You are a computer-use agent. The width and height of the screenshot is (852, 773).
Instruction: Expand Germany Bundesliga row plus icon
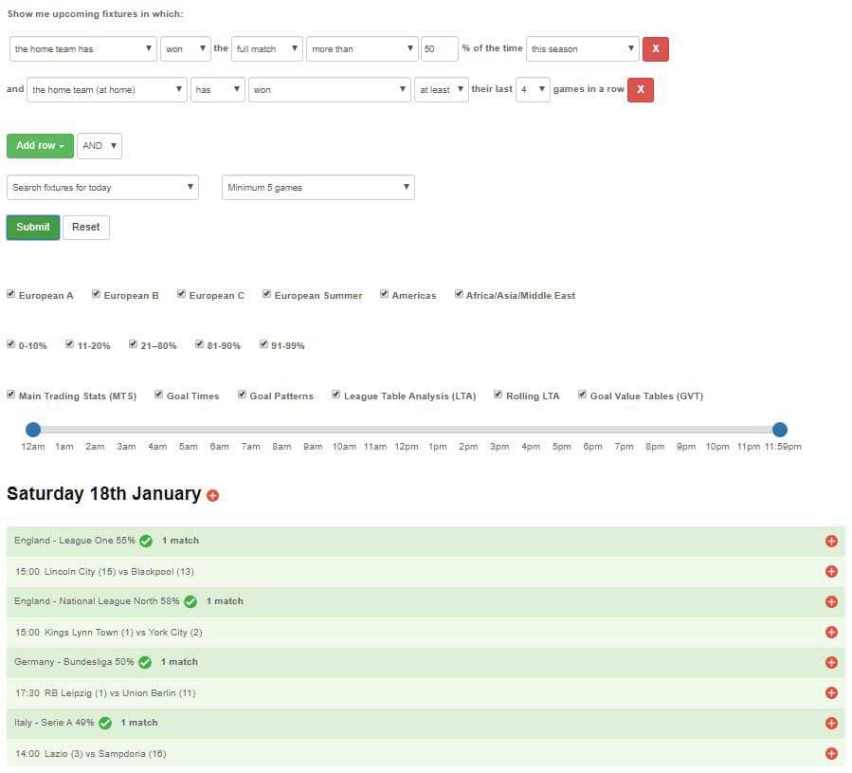pyautogui.click(x=831, y=662)
